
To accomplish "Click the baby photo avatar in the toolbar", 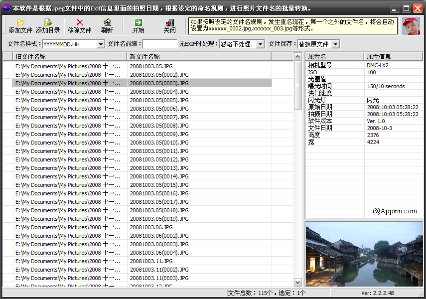I will (x=411, y=26).
